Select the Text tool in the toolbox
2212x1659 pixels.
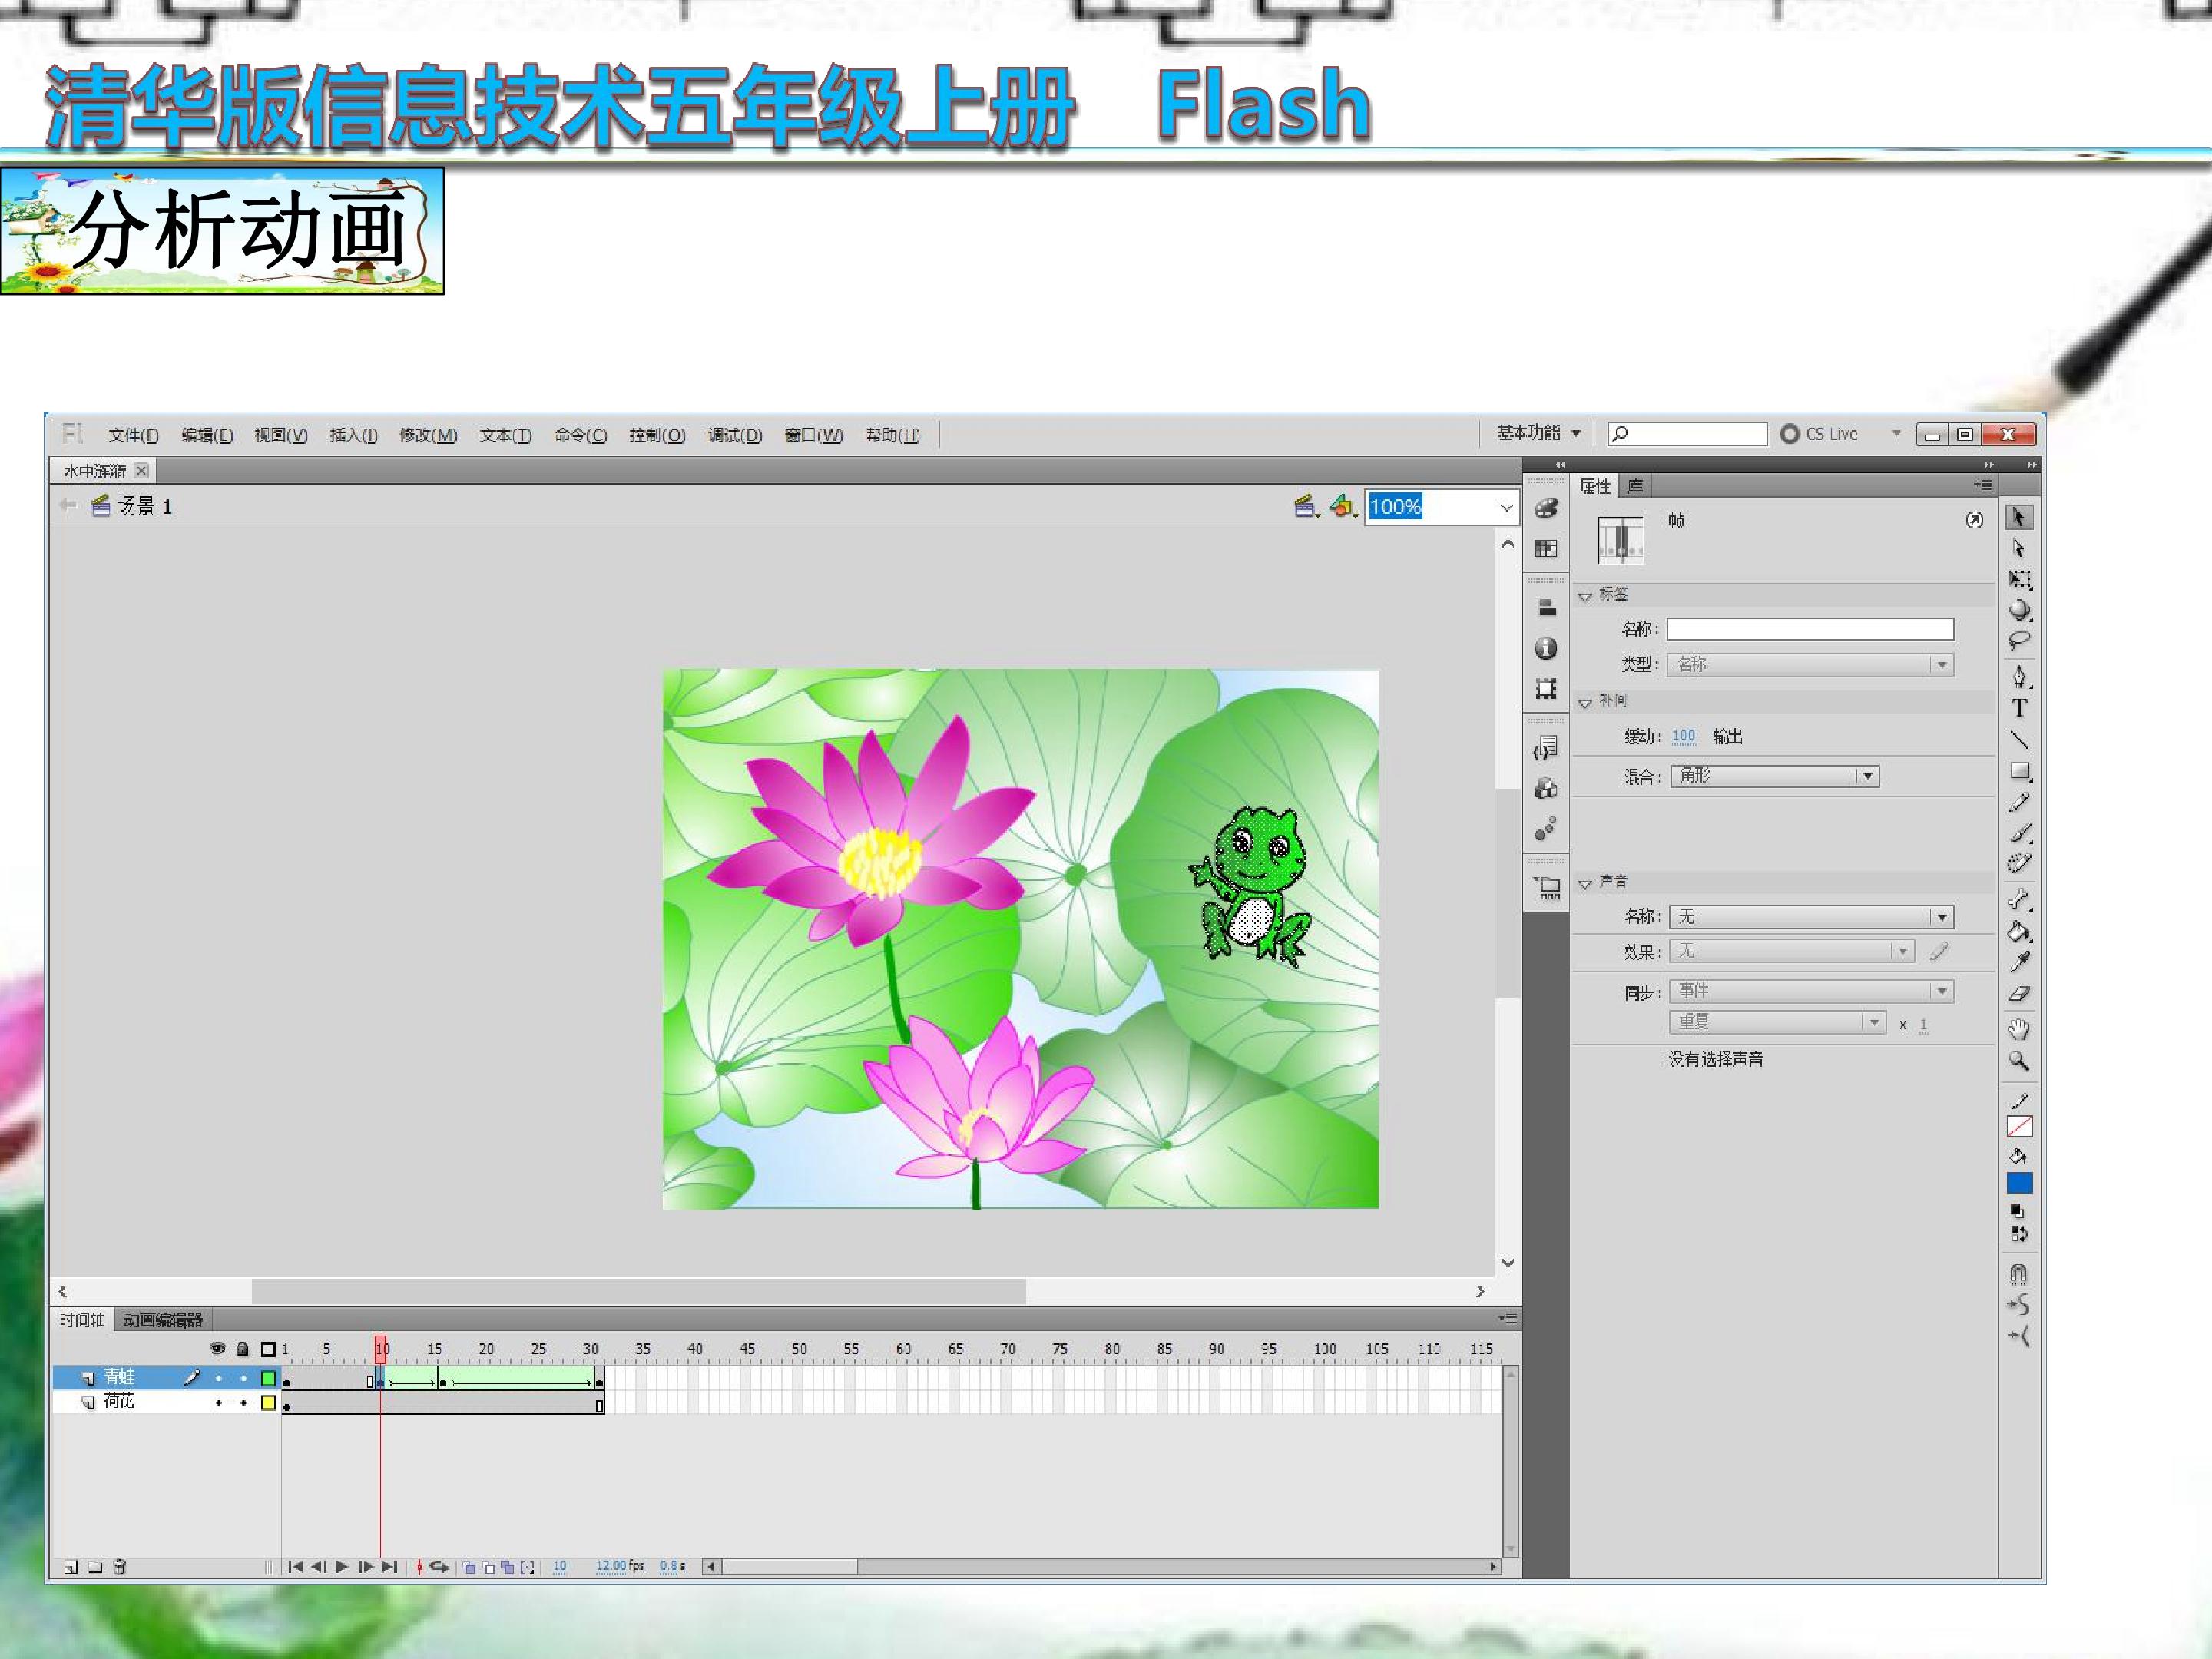pos(2019,708)
